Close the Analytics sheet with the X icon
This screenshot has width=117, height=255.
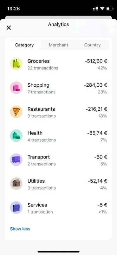click(x=9, y=28)
